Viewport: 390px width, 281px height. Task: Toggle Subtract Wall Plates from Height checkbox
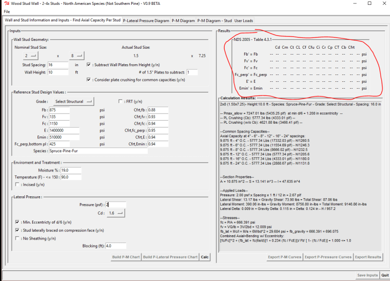coord(89,65)
